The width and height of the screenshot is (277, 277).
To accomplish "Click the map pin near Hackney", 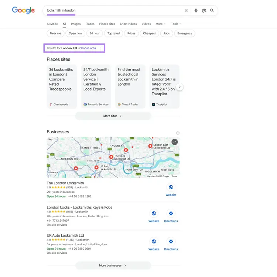I will pyautogui.click(x=126, y=150).
